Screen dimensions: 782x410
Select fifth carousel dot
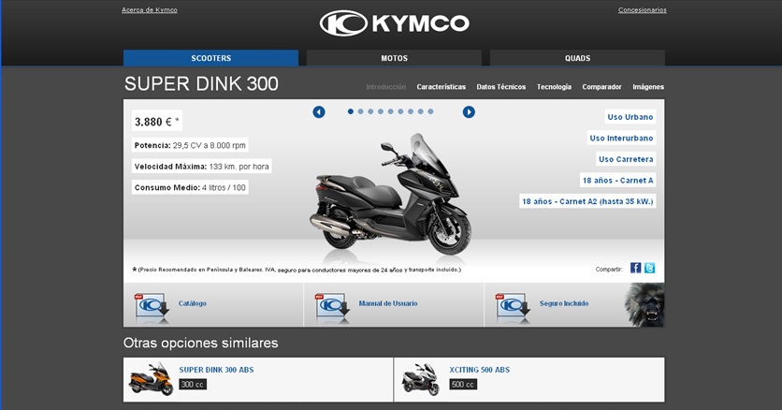pyautogui.click(x=390, y=111)
